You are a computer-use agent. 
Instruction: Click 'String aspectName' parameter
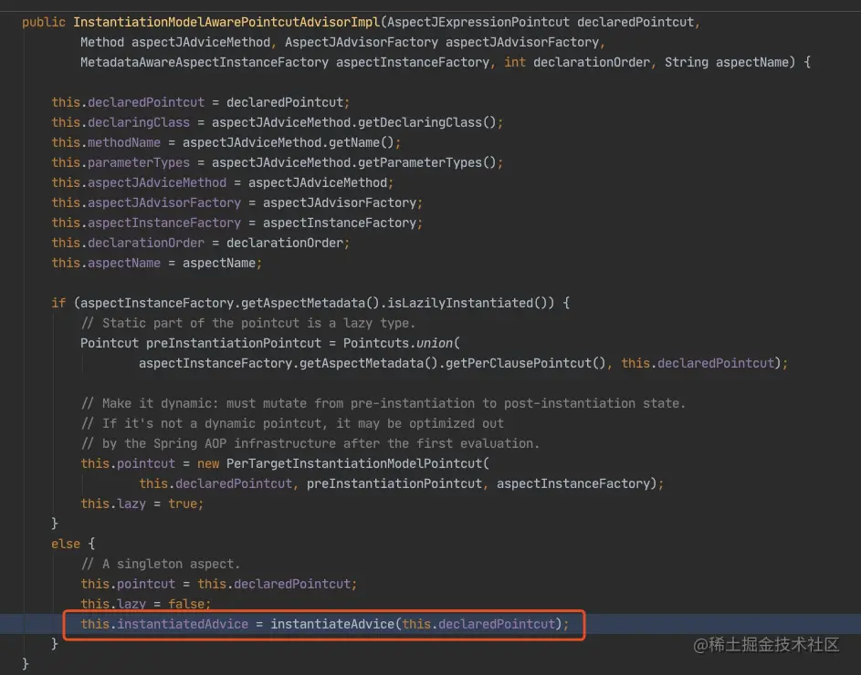(727, 63)
